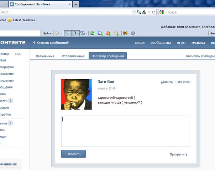The image size is (215, 170).
Task: Open the address bar history dropdown arrow
Action: pyautogui.click(x=149, y=12)
